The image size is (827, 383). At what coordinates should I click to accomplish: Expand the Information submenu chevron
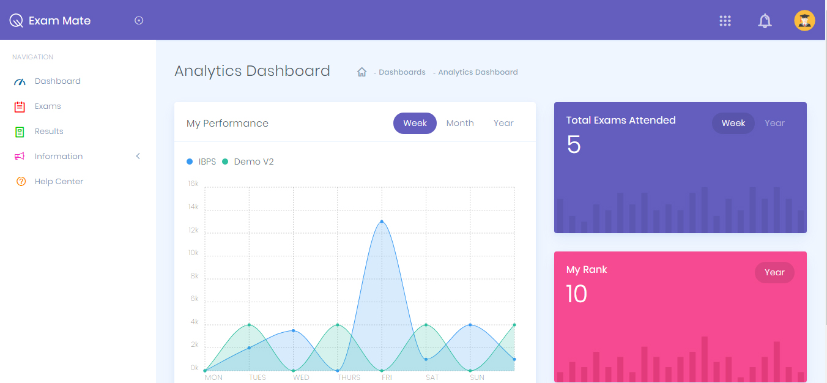coord(138,157)
